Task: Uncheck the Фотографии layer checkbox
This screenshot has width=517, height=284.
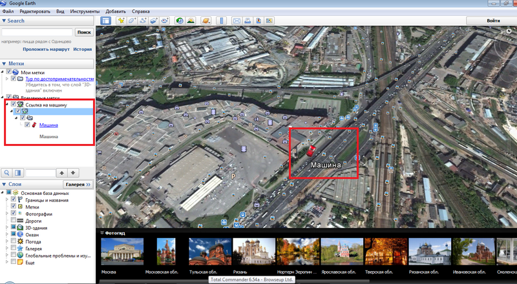Action: pos(14,214)
